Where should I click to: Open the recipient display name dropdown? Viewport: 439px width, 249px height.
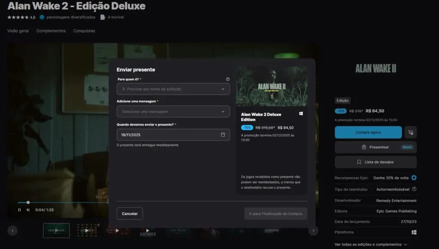(173, 89)
